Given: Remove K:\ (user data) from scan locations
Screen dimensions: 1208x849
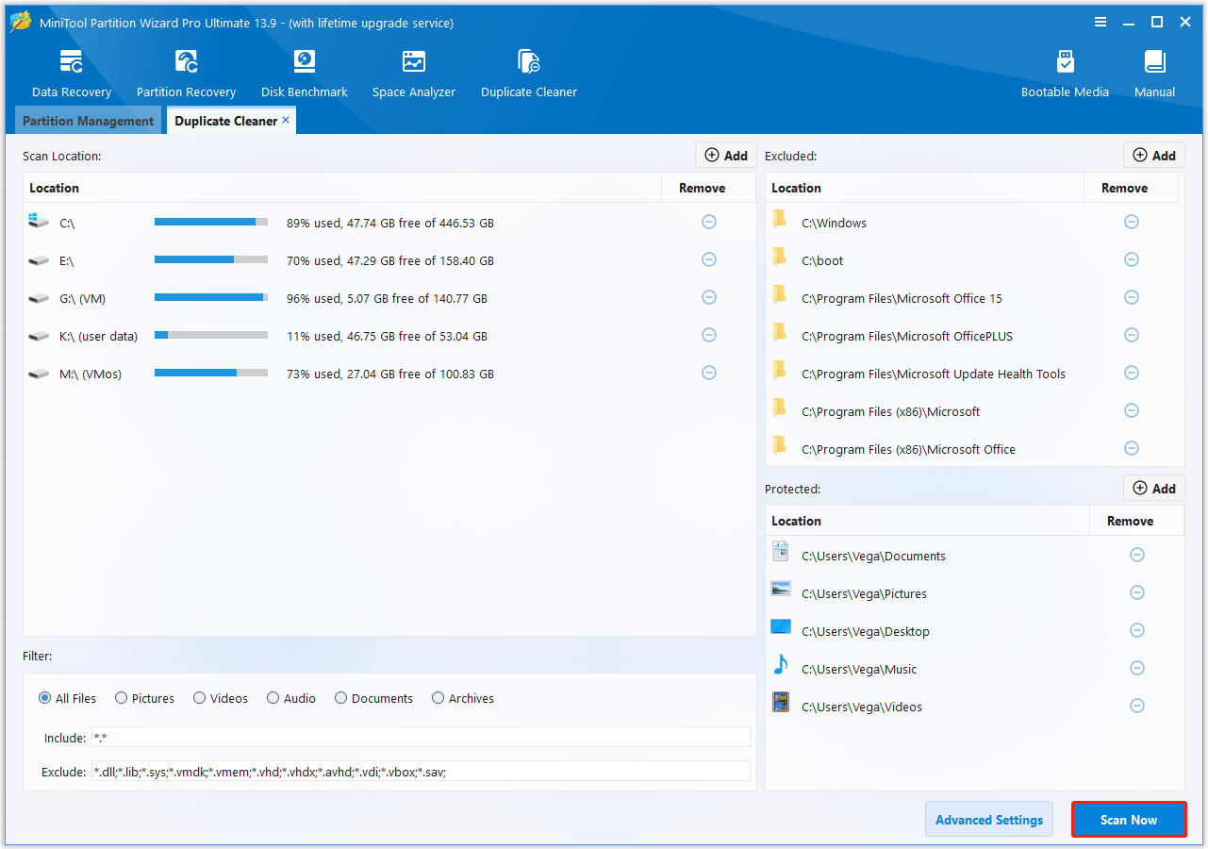Looking at the screenshot, I should pos(709,335).
